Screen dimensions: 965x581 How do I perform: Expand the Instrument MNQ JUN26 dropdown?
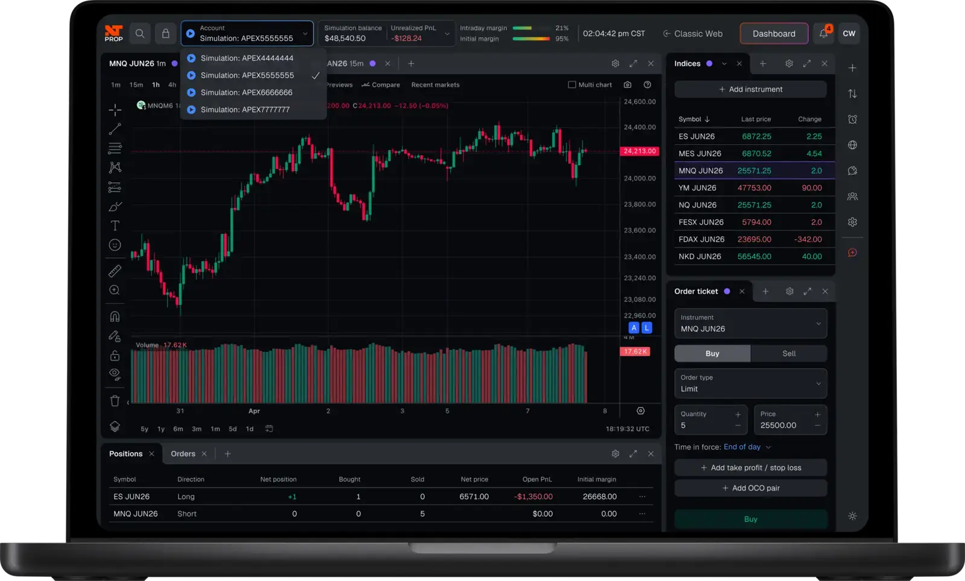pos(750,324)
